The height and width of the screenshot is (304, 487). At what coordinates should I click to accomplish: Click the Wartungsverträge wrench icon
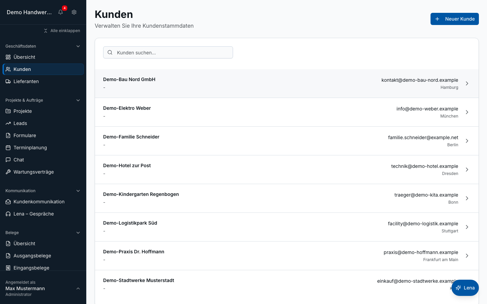coord(8,172)
